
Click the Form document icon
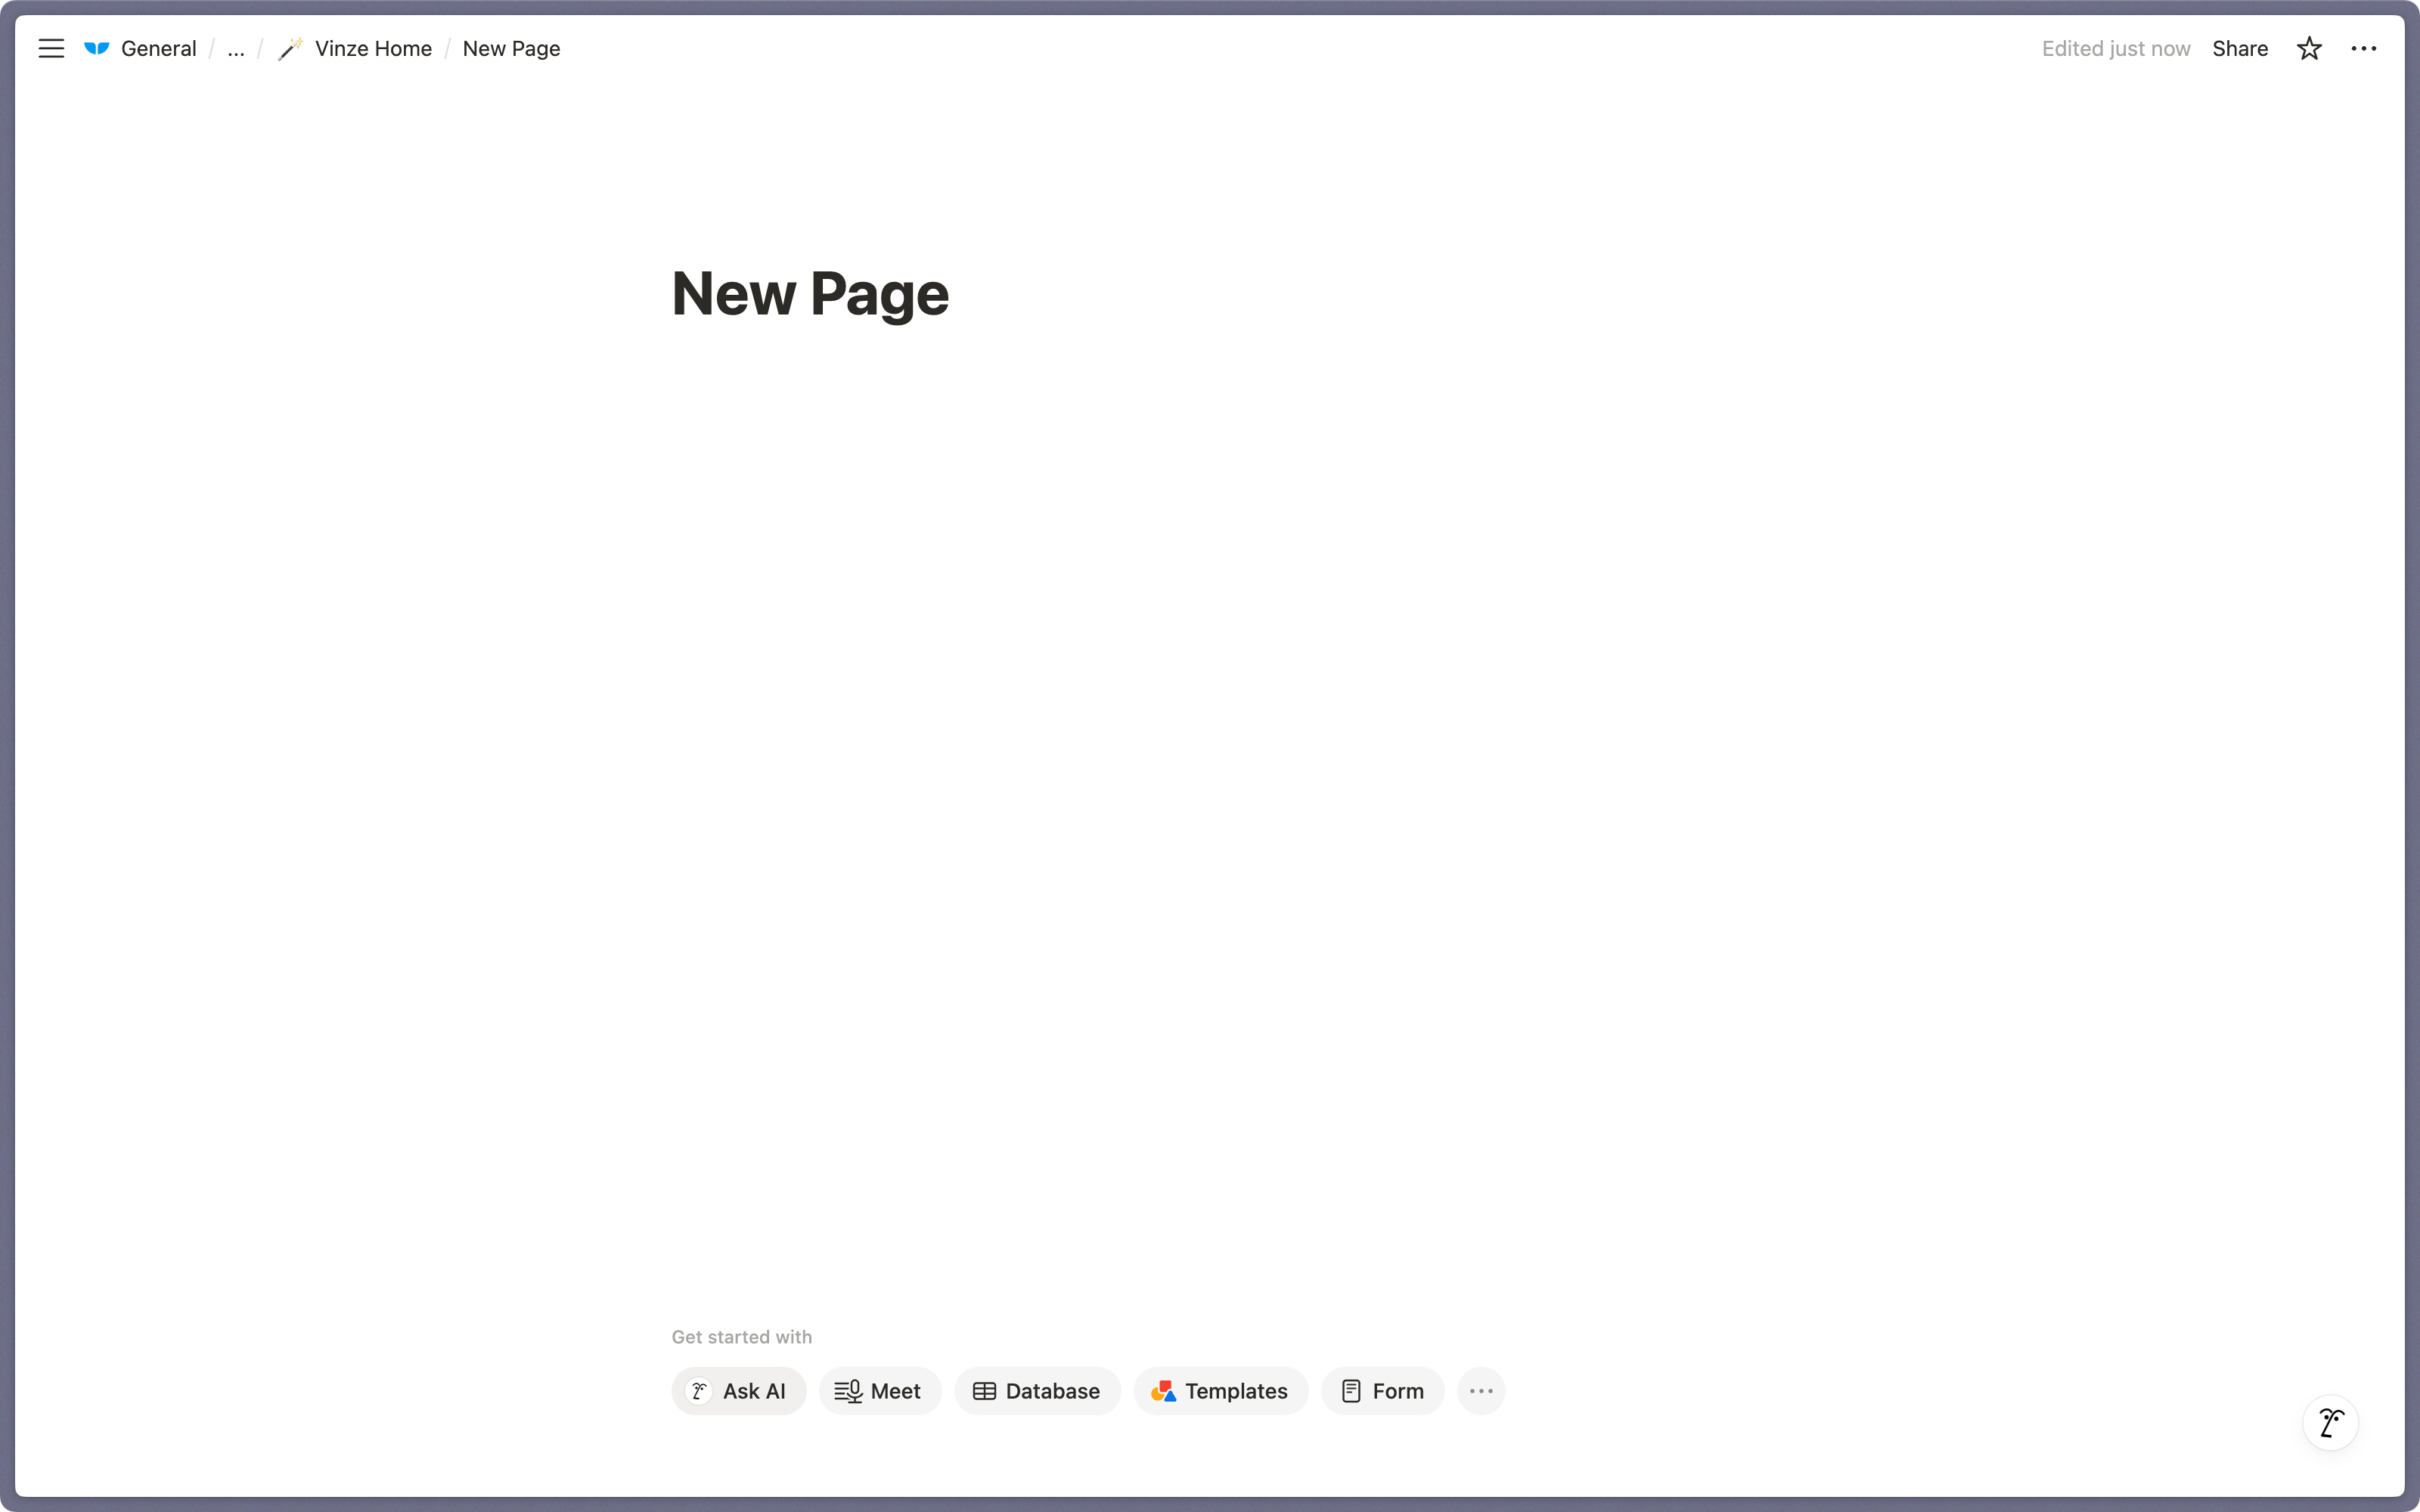click(x=1351, y=1390)
